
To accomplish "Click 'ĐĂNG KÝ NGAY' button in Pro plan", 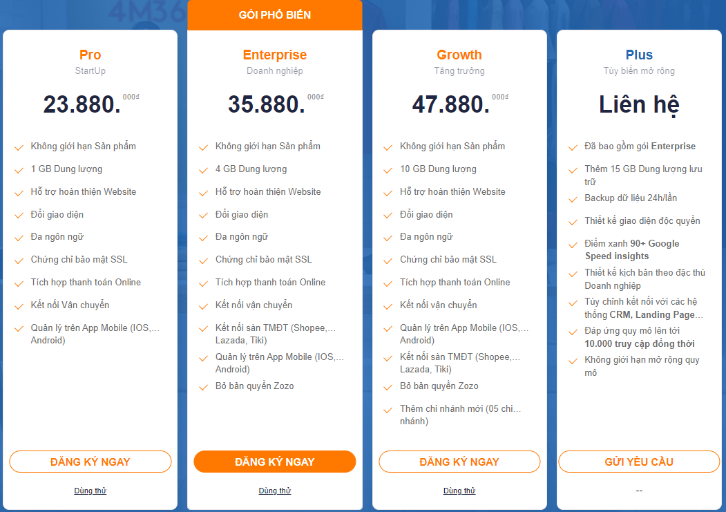I will pyautogui.click(x=90, y=462).
